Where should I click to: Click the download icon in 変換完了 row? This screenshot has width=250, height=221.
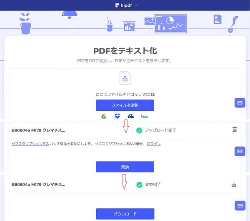point(234,185)
